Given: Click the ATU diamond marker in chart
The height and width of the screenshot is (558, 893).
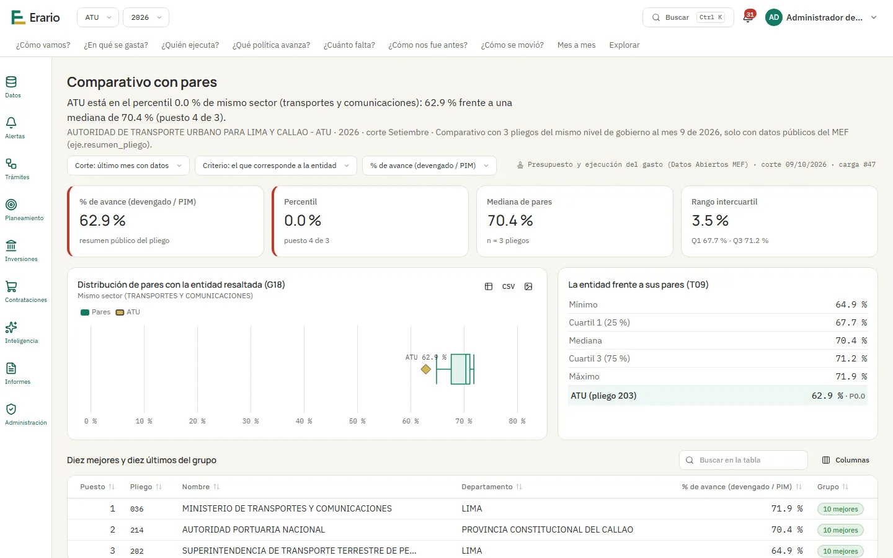Looking at the screenshot, I should click(x=426, y=369).
